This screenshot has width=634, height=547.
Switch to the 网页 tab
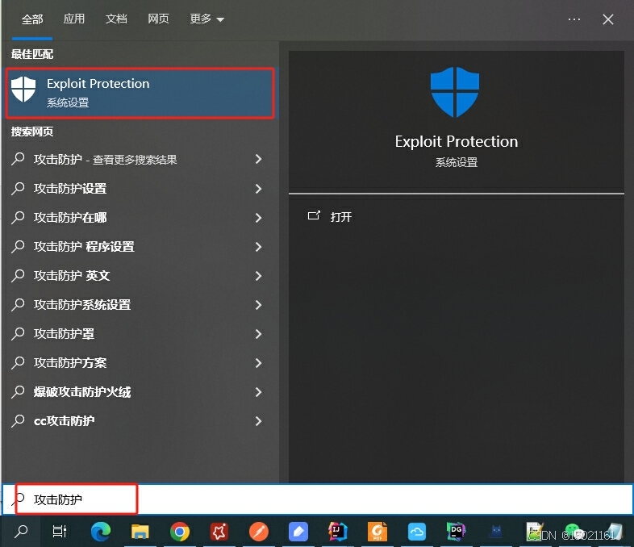[x=158, y=19]
